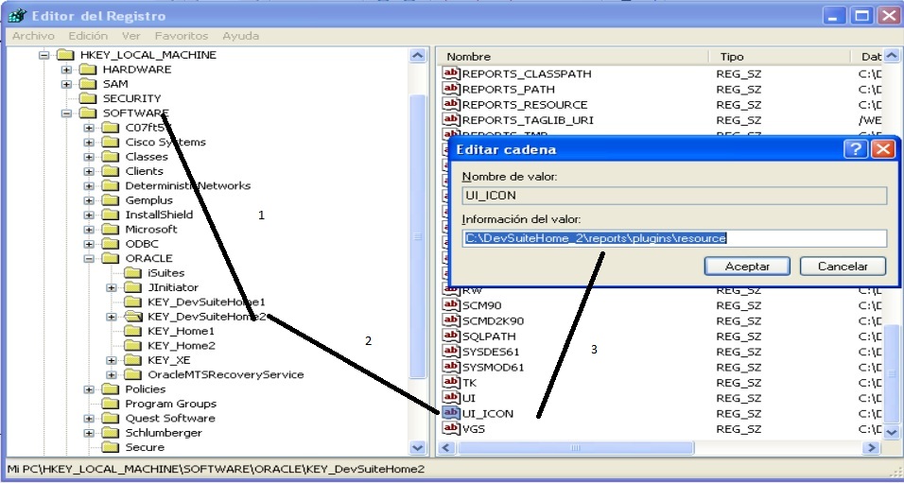The width and height of the screenshot is (904, 483).
Task: Expand the JInitiator key
Action: pos(112,287)
